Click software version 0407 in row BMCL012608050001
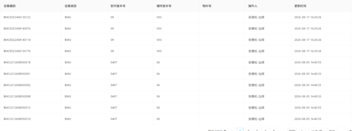The width and height of the screenshot is (356, 131). click(x=114, y=74)
